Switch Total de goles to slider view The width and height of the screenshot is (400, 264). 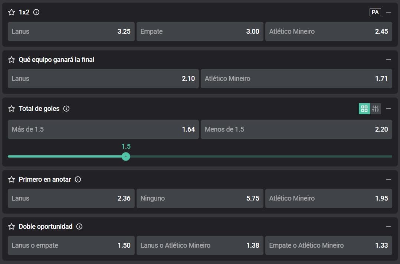tap(376, 109)
